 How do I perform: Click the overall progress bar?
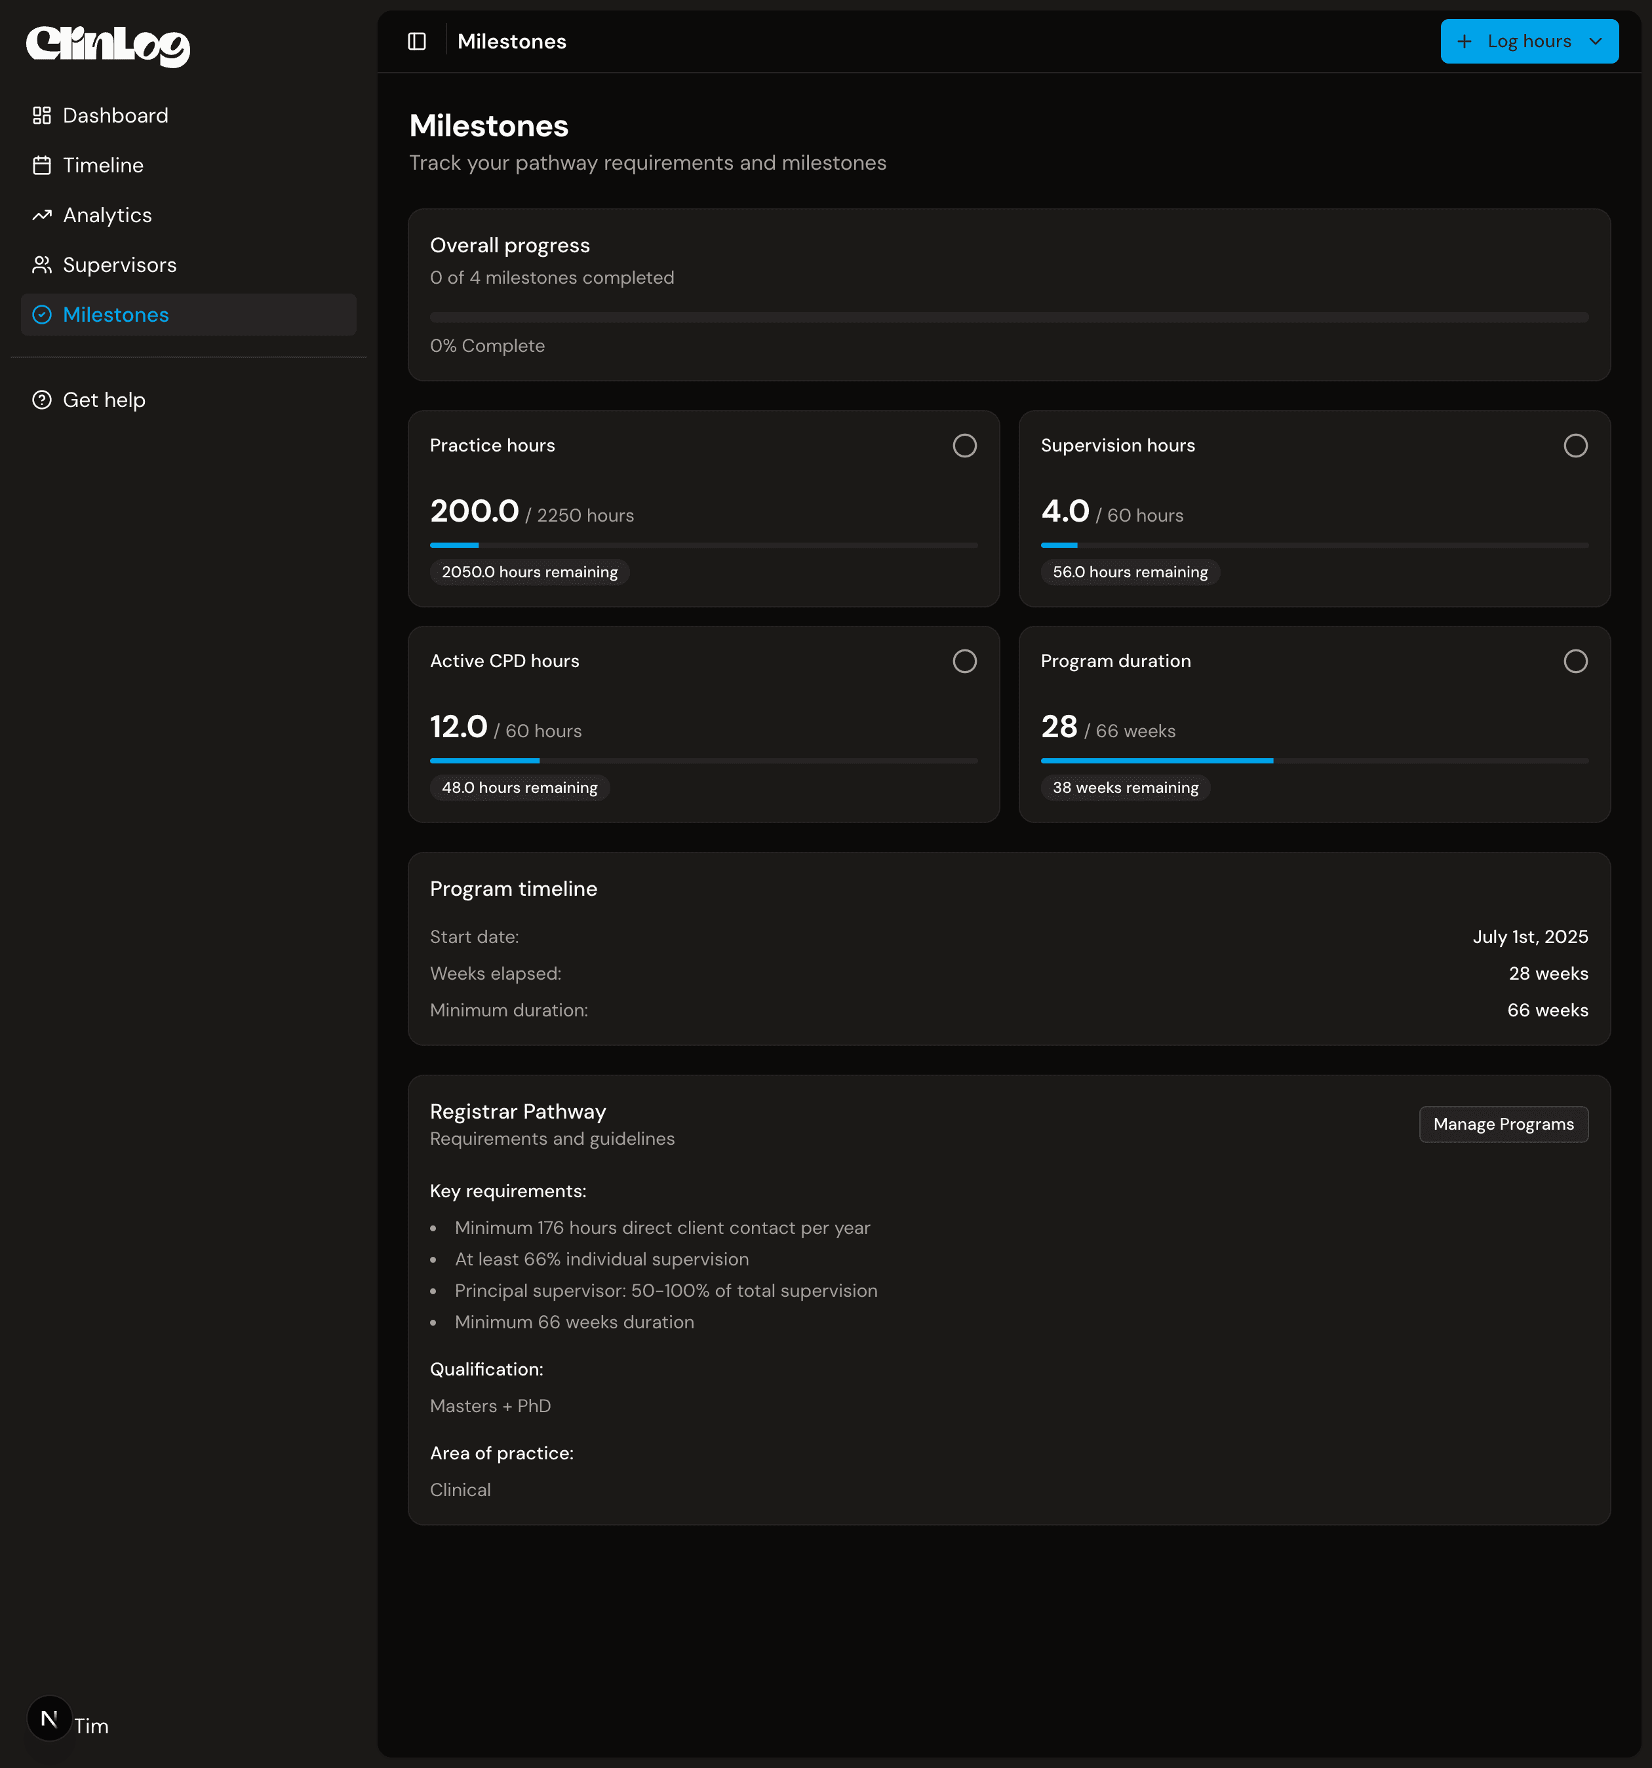click(x=1008, y=317)
